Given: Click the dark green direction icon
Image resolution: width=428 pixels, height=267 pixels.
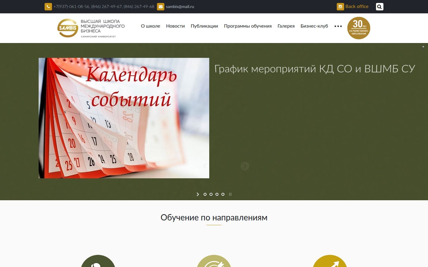Looking at the screenshot, I should (98, 261).
